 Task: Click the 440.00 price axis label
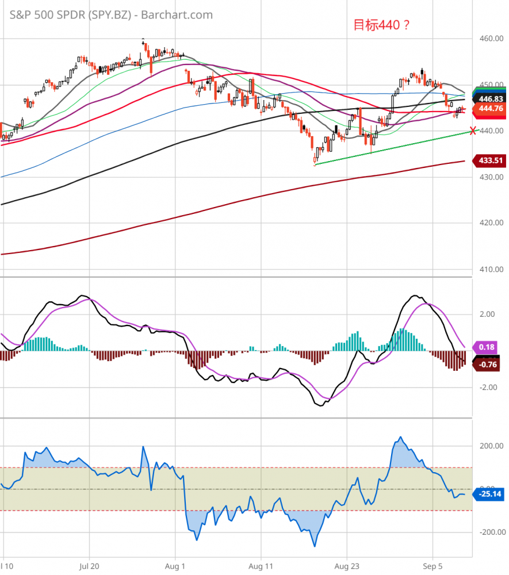(491, 131)
